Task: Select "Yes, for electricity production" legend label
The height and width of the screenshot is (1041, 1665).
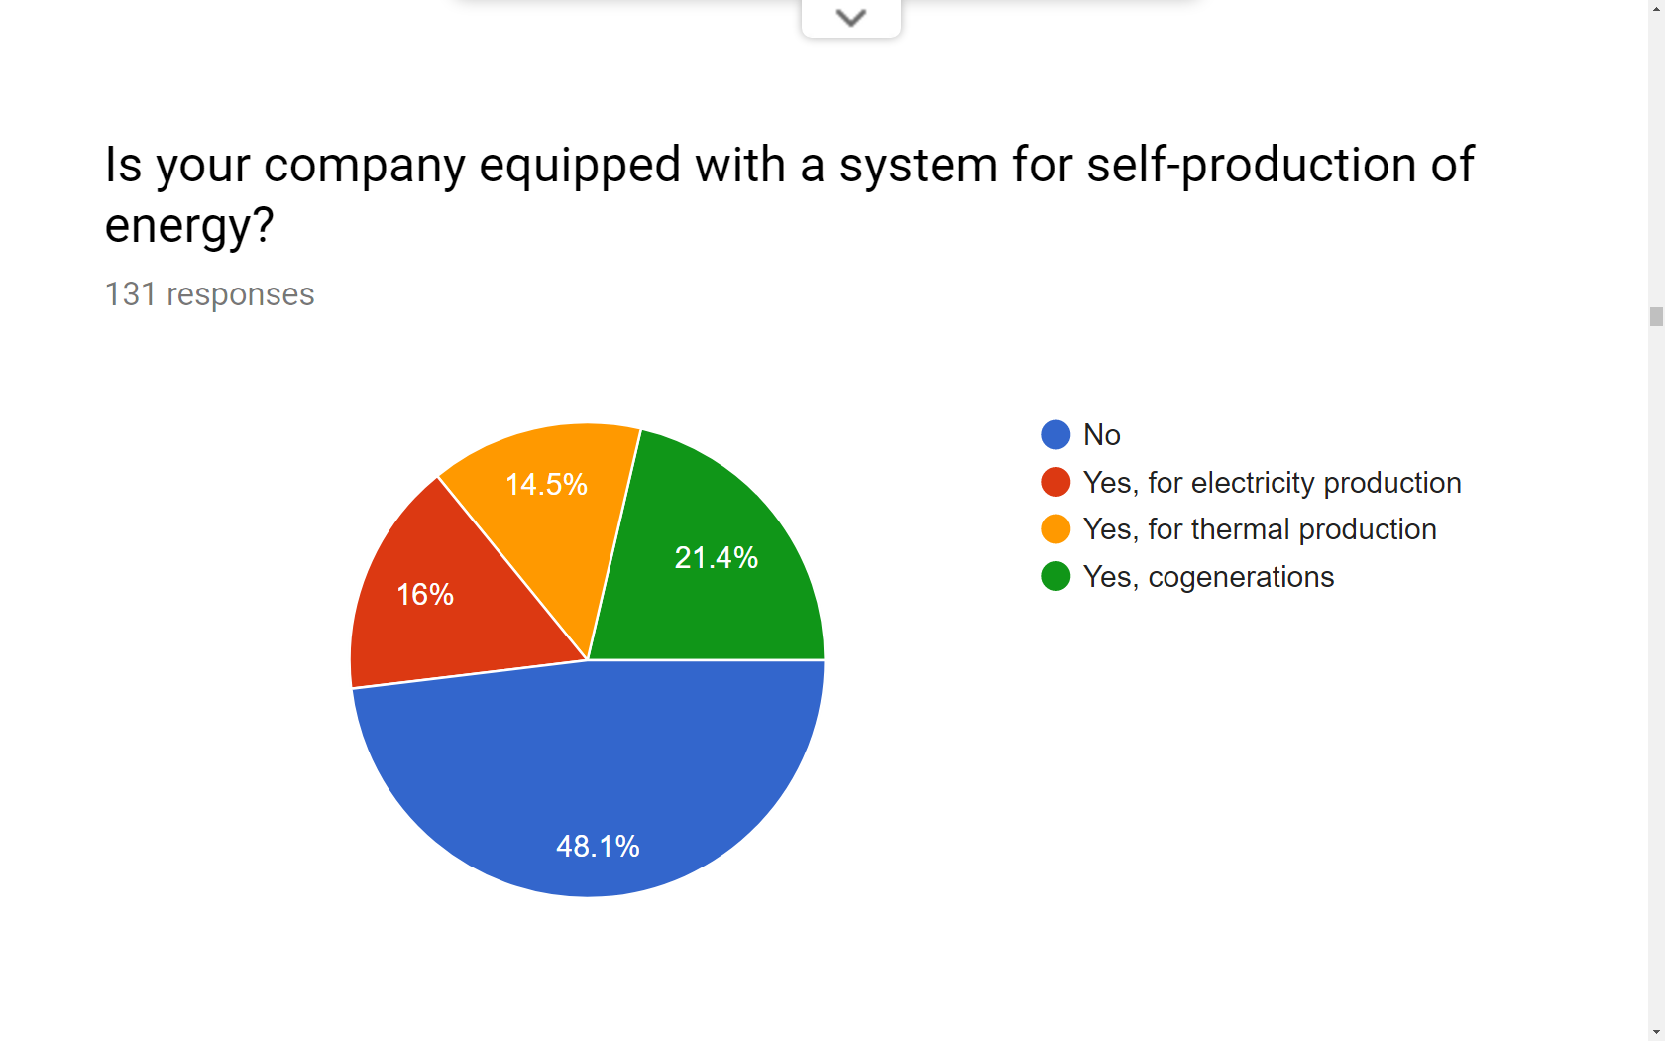Action: tap(1272, 482)
